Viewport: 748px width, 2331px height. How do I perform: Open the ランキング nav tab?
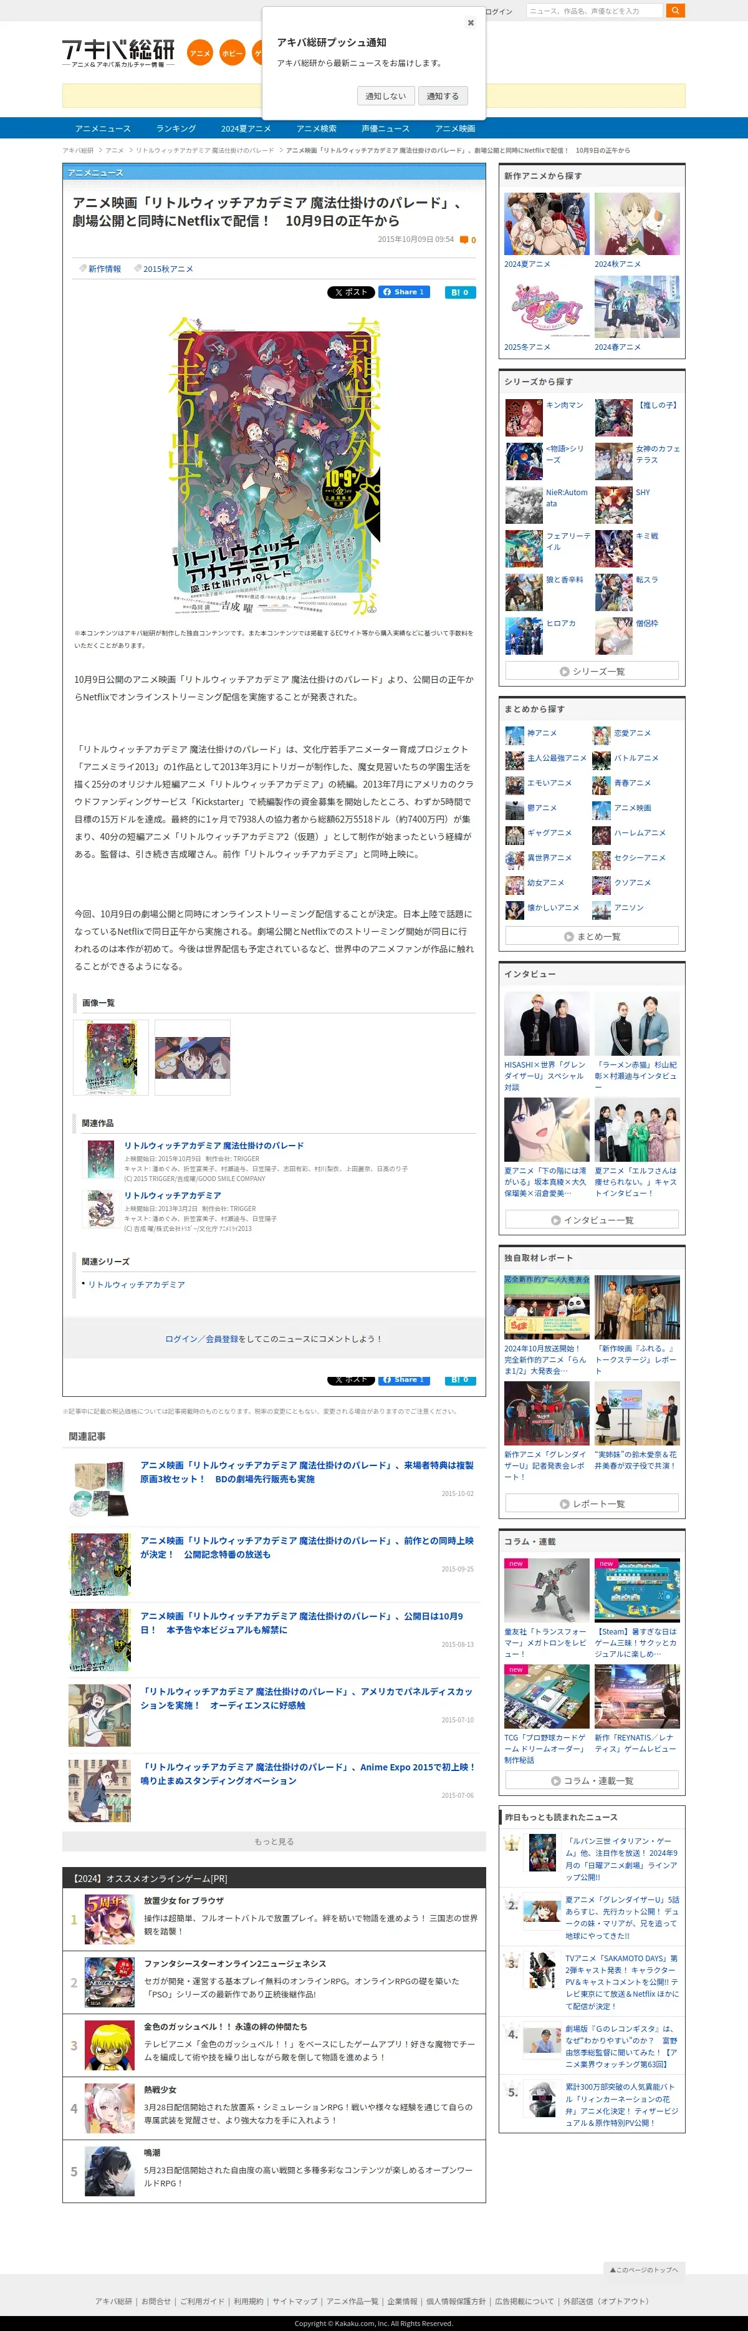(x=175, y=128)
